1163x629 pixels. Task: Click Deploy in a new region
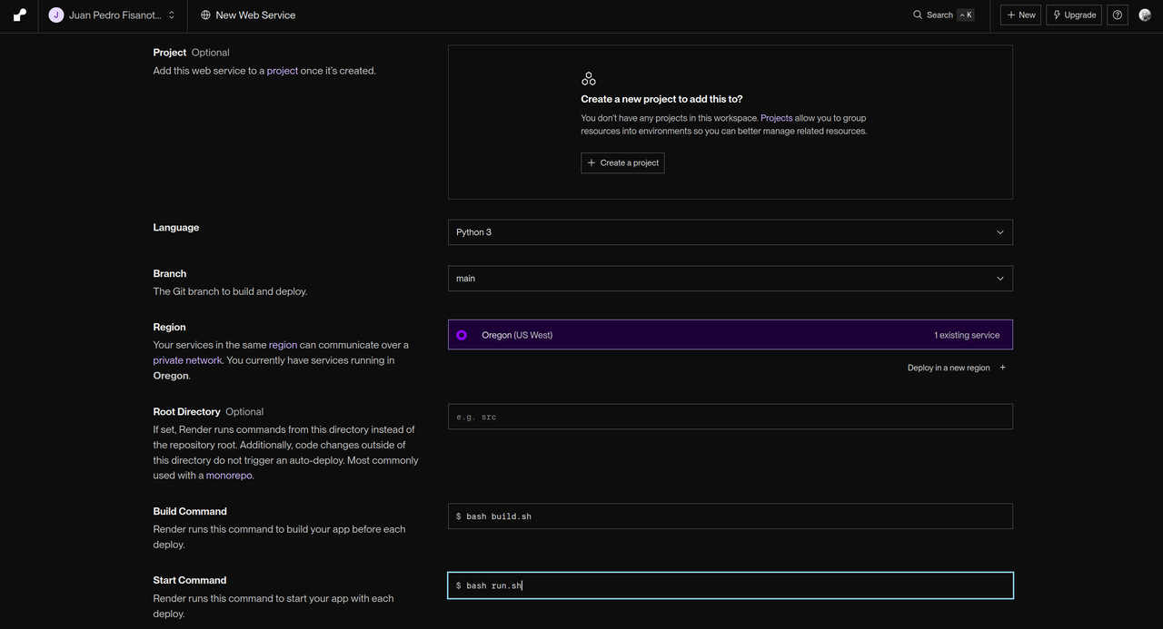pyautogui.click(x=957, y=368)
